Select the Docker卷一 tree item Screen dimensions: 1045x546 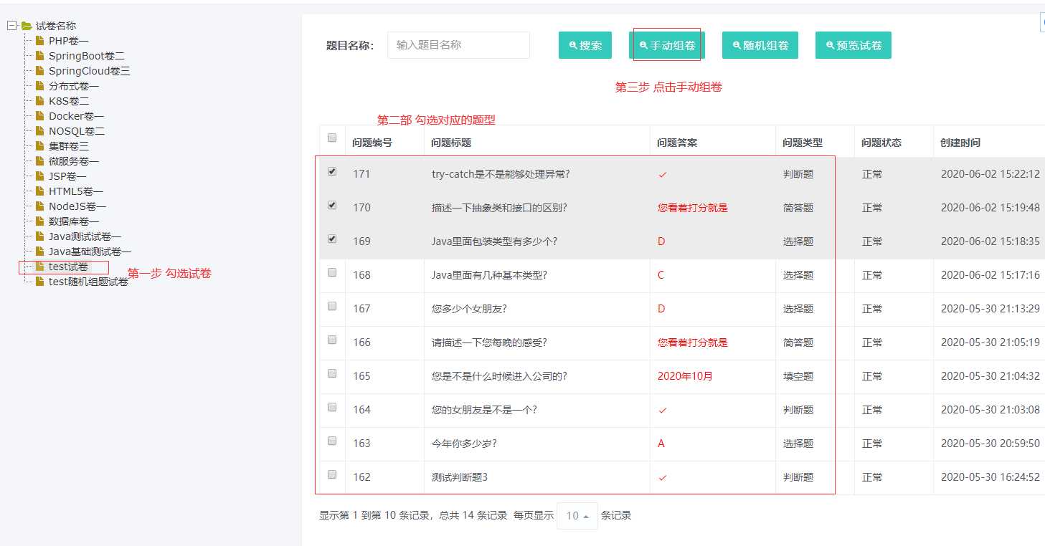pos(76,116)
